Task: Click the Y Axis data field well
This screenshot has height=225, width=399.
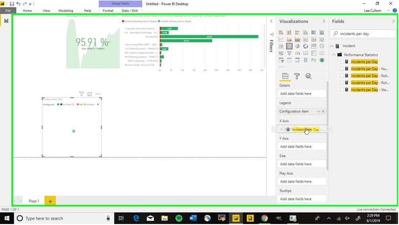Action: click(302, 147)
